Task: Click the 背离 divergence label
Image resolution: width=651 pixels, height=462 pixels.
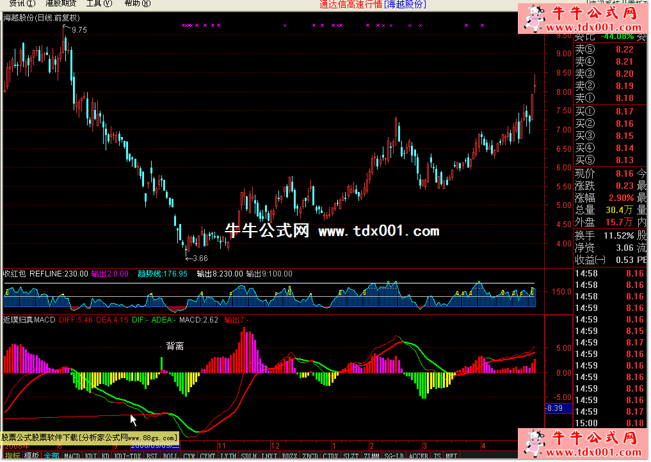Action: pyautogui.click(x=175, y=346)
